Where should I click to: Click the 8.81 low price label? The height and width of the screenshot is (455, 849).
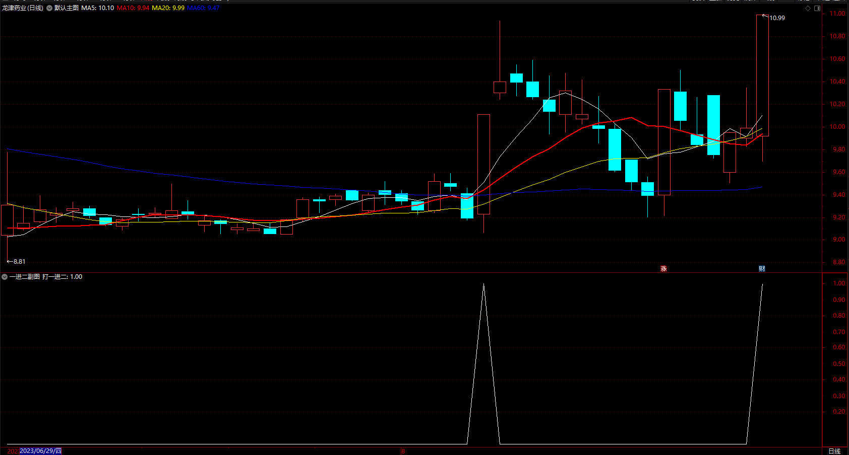click(x=20, y=262)
